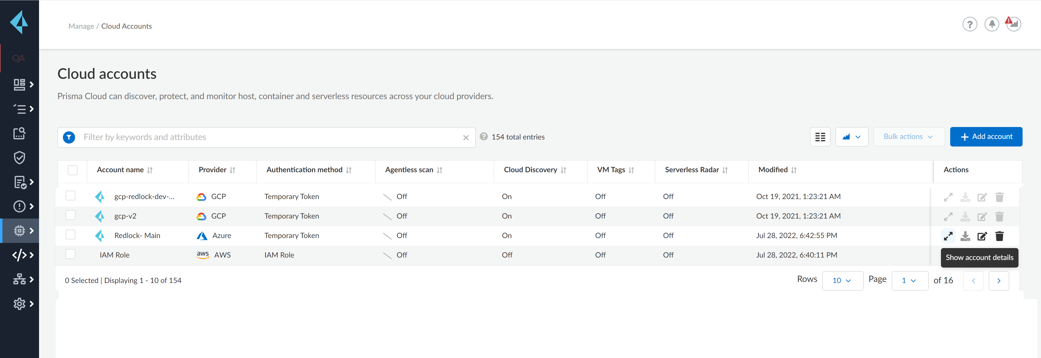Image resolution: width=1041 pixels, height=358 pixels.
Task: Edit the Redlock- Main account
Action: point(982,236)
